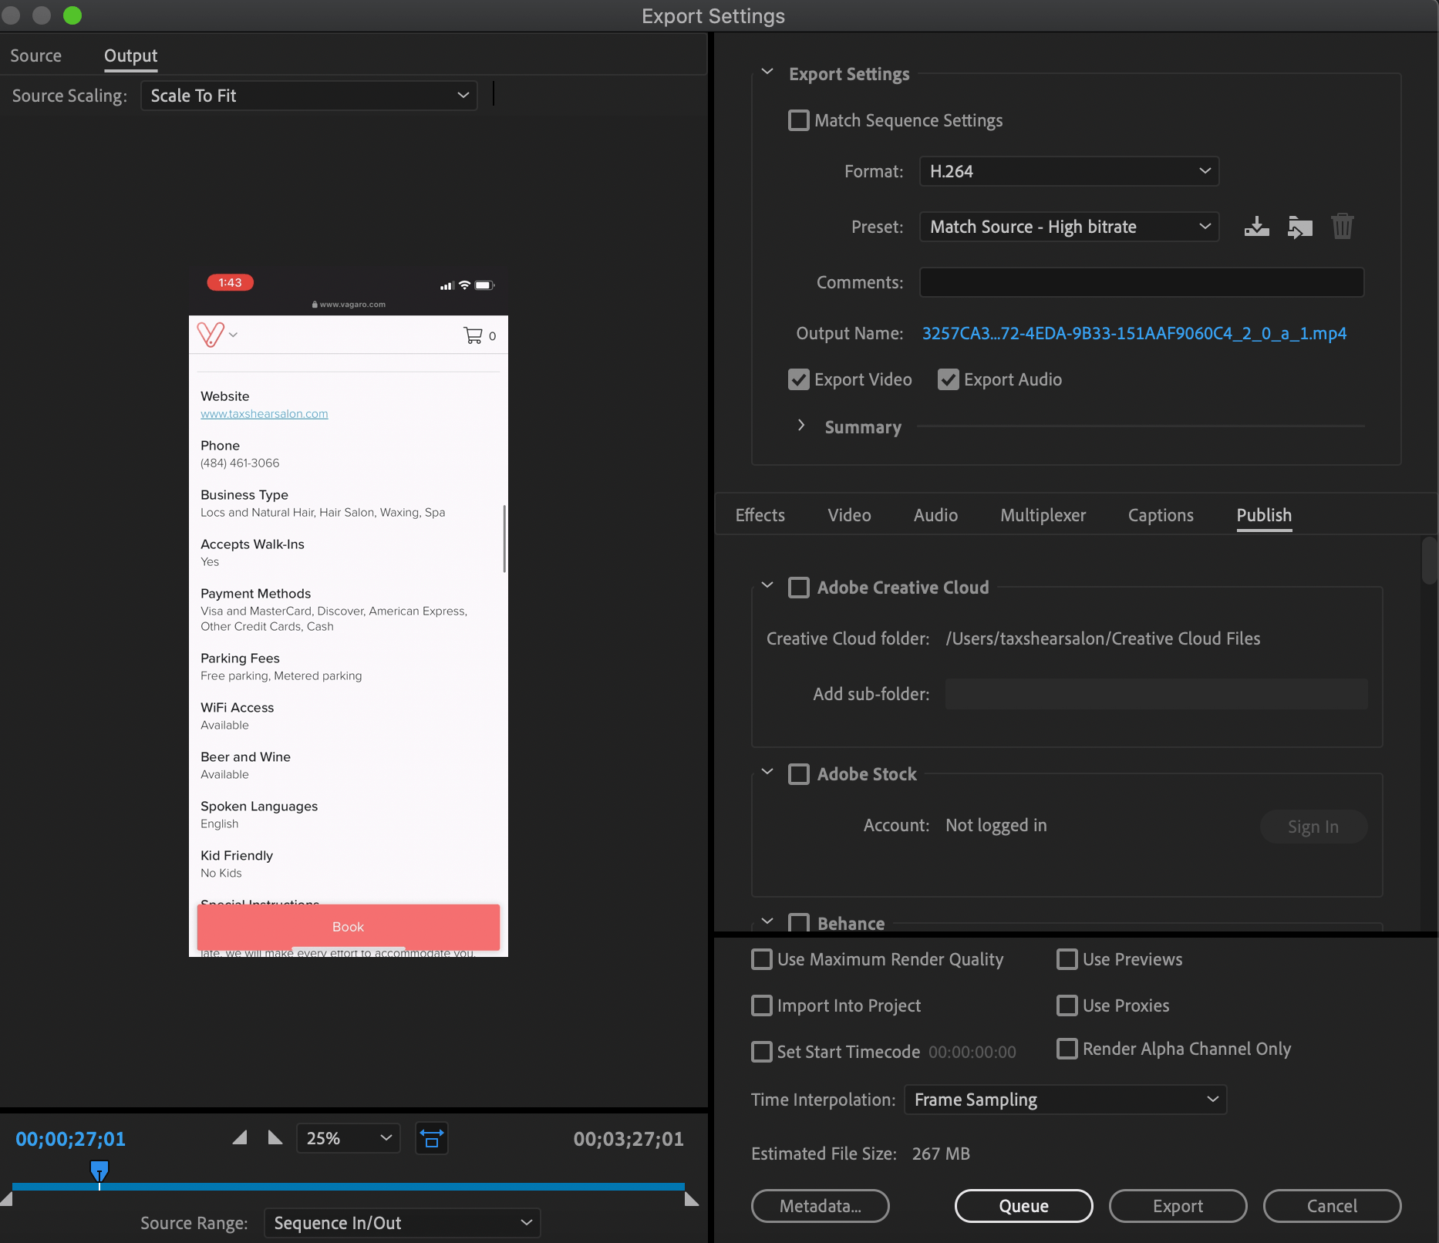Image resolution: width=1439 pixels, height=1243 pixels.
Task: Set the In point on the preview timeline
Action: tap(239, 1137)
